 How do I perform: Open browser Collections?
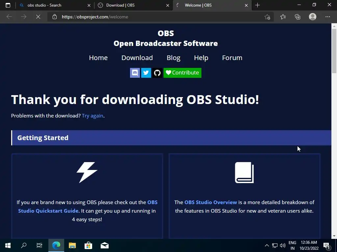298,17
